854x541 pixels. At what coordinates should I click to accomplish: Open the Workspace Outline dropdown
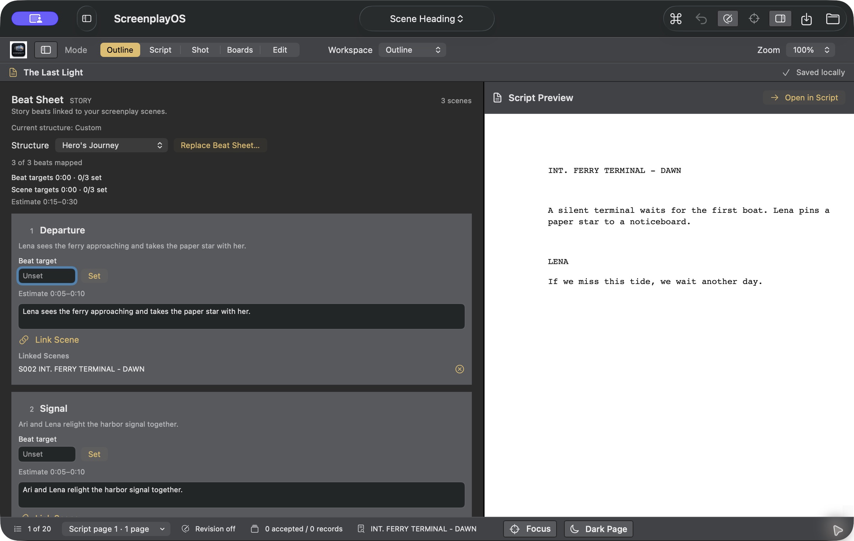point(412,50)
